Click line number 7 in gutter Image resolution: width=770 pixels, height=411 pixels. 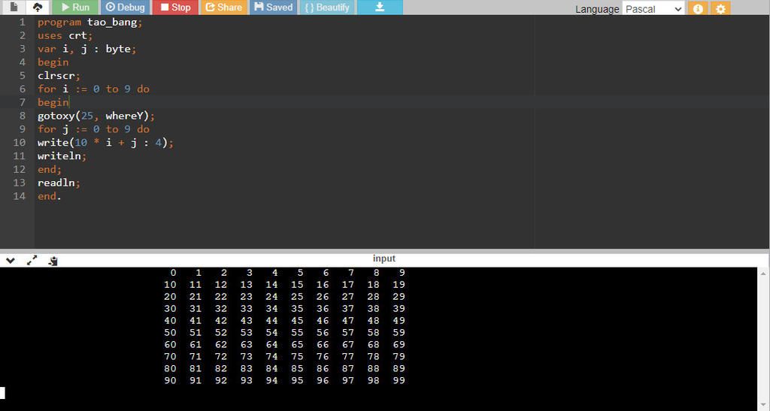point(22,102)
